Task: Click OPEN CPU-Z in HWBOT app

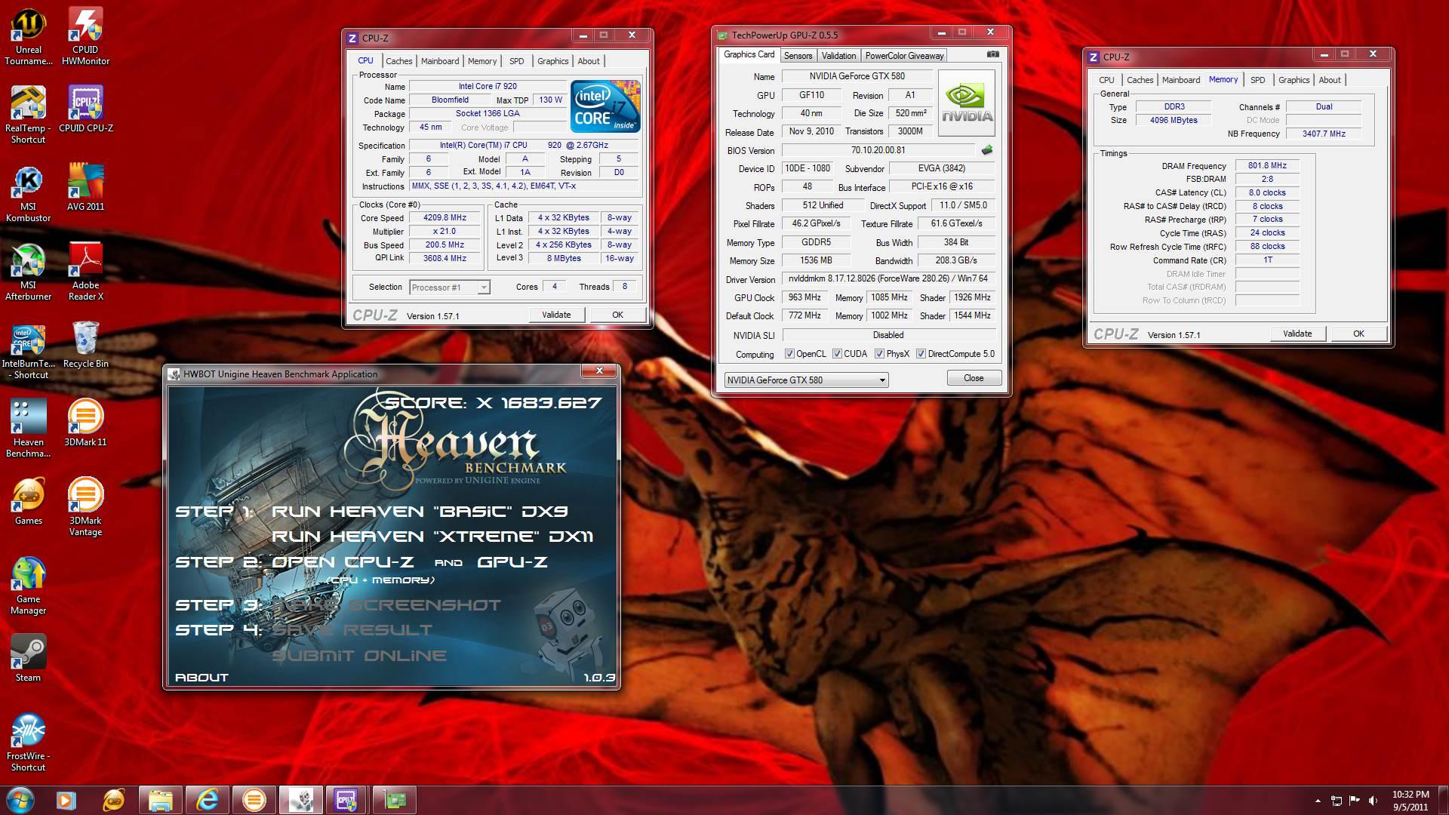Action: click(x=343, y=562)
